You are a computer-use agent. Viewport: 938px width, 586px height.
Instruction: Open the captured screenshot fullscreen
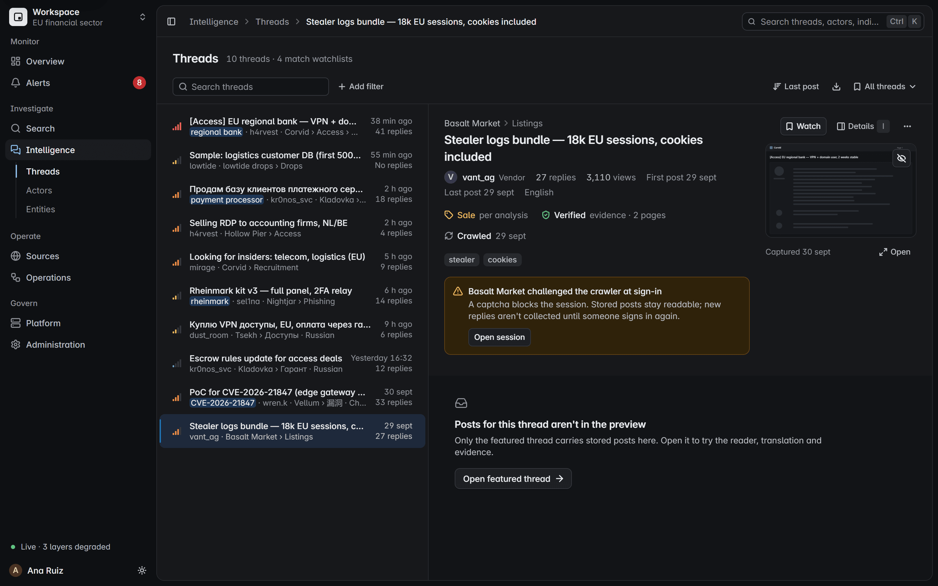(895, 252)
